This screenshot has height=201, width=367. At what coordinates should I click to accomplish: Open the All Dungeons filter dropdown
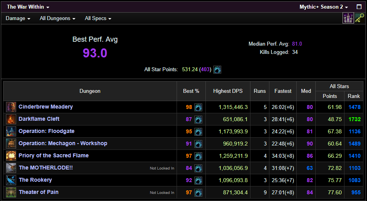pos(58,18)
